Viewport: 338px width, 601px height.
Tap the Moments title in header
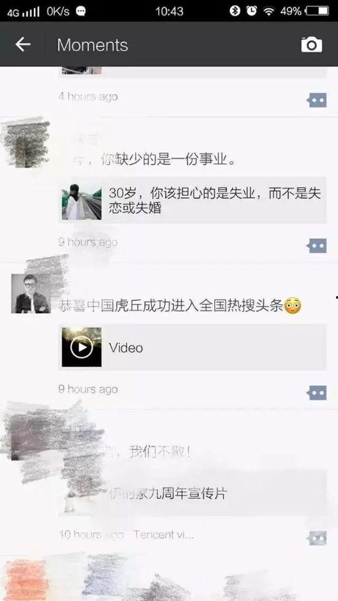(x=93, y=45)
